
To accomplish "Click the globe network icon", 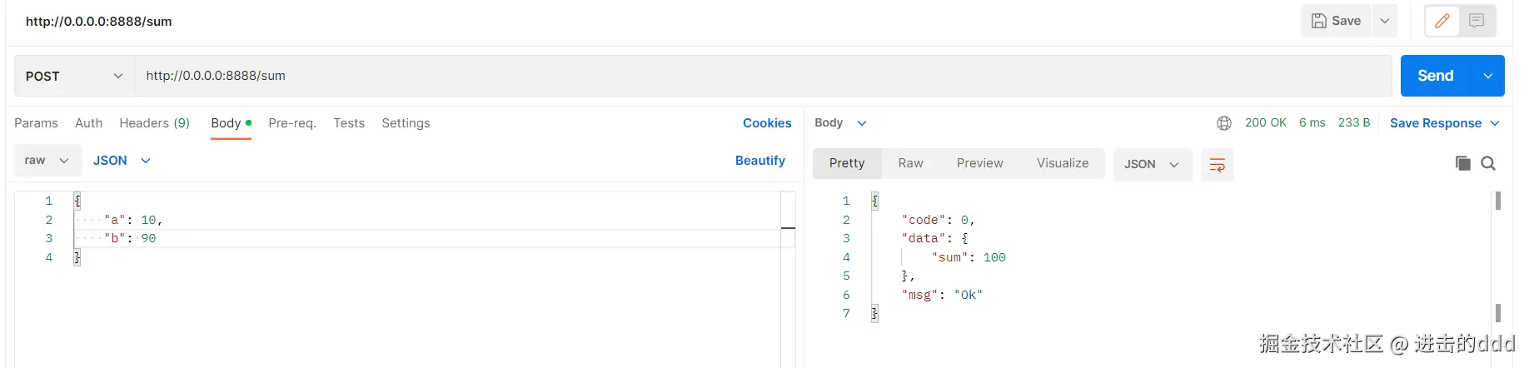I will [1223, 123].
